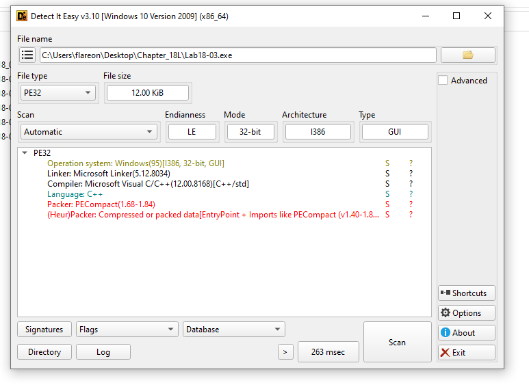This screenshot has height=387, width=529.
Task: View the scan Log
Action: tap(103, 352)
